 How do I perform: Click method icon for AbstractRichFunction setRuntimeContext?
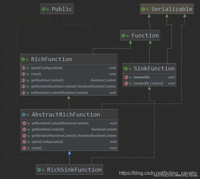tap(24, 123)
